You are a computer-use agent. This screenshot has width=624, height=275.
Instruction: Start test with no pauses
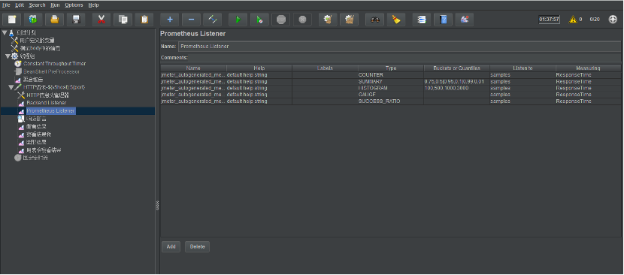coord(259,20)
